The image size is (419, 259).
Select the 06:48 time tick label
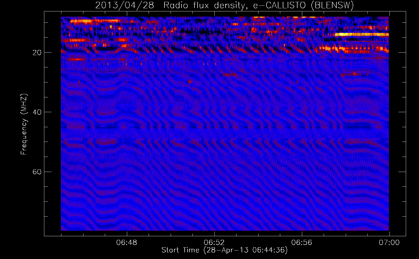point(127,243)
